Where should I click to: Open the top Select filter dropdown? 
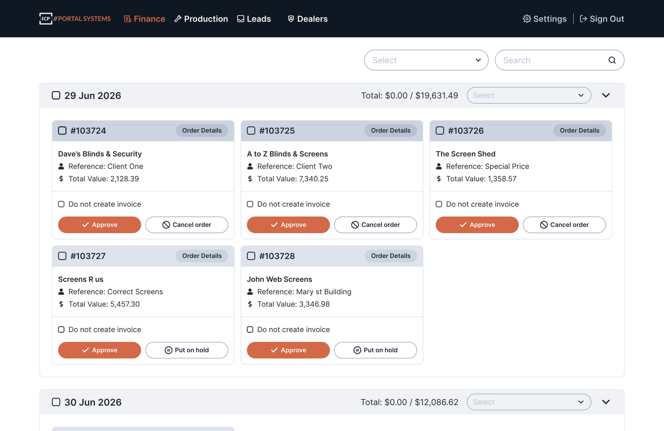click(426, 60)
